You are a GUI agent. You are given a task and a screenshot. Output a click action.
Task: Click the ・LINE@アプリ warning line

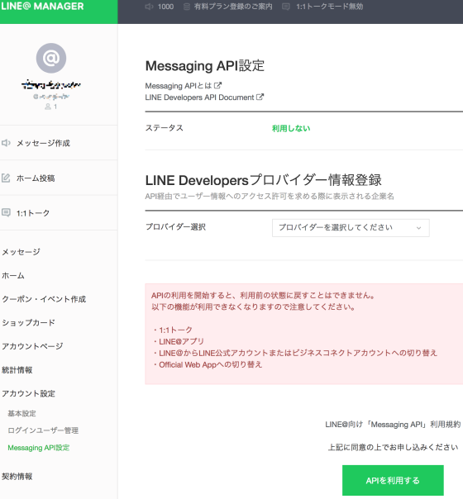[x=178, y=341]
